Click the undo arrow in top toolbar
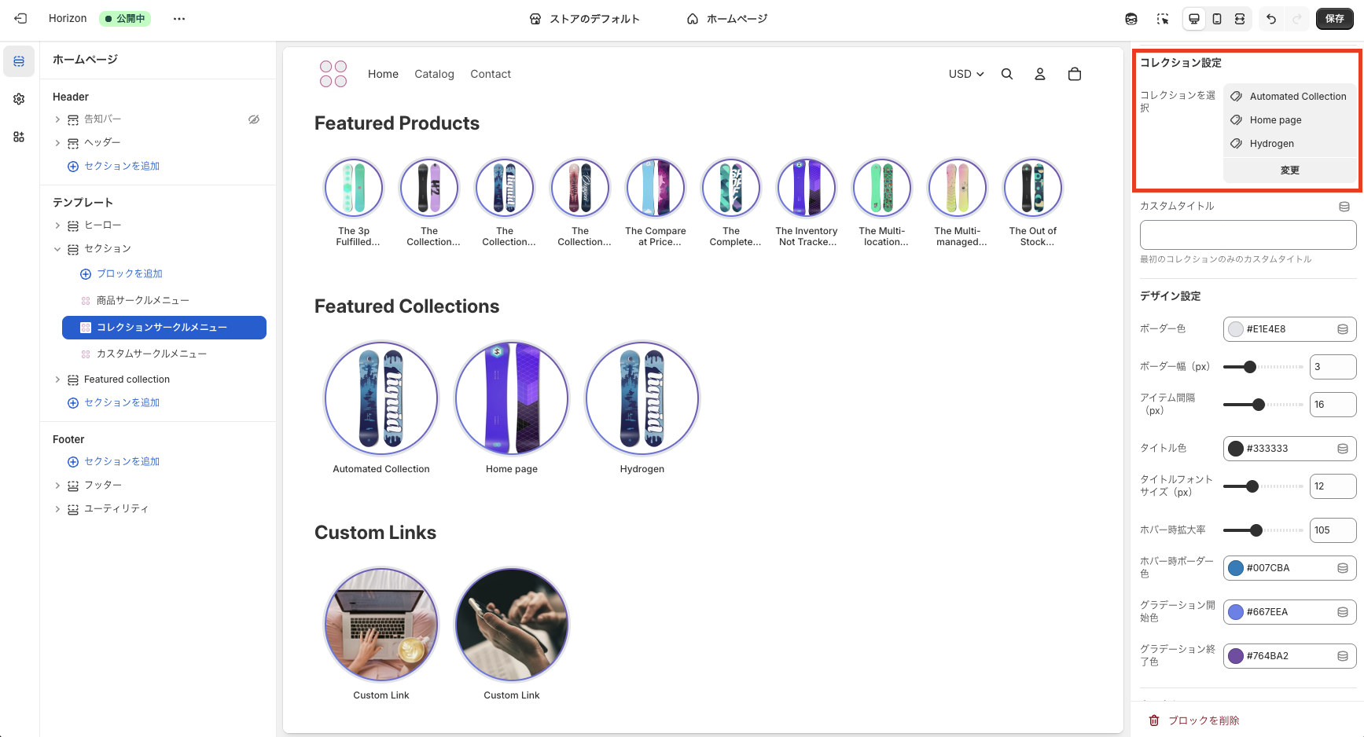Image resolution: width=1364 pixels, height=737 pixels. tap(1271, 19)
